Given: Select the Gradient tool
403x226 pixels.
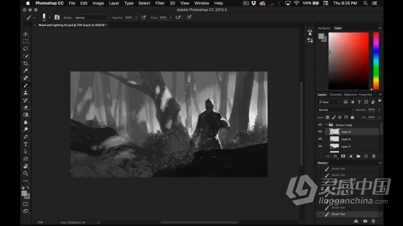Looking at the screenshot, I should click(x=26, y=114).
